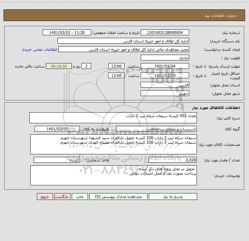Click the countdown timer 00:16:30
Viewport: 249px width, 241px height.
pyautogui.click(x=59, y=66)
